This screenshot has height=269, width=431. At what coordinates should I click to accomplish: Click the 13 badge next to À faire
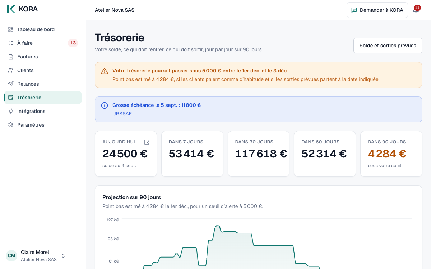point(73,43)
